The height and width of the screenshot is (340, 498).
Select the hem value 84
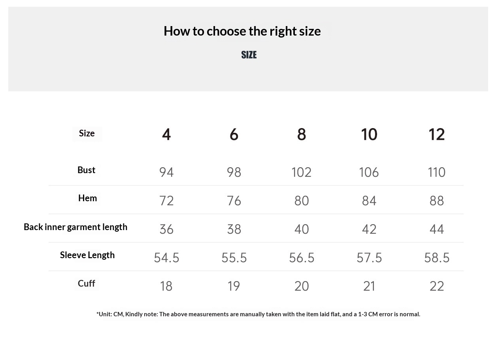[369, 201]
